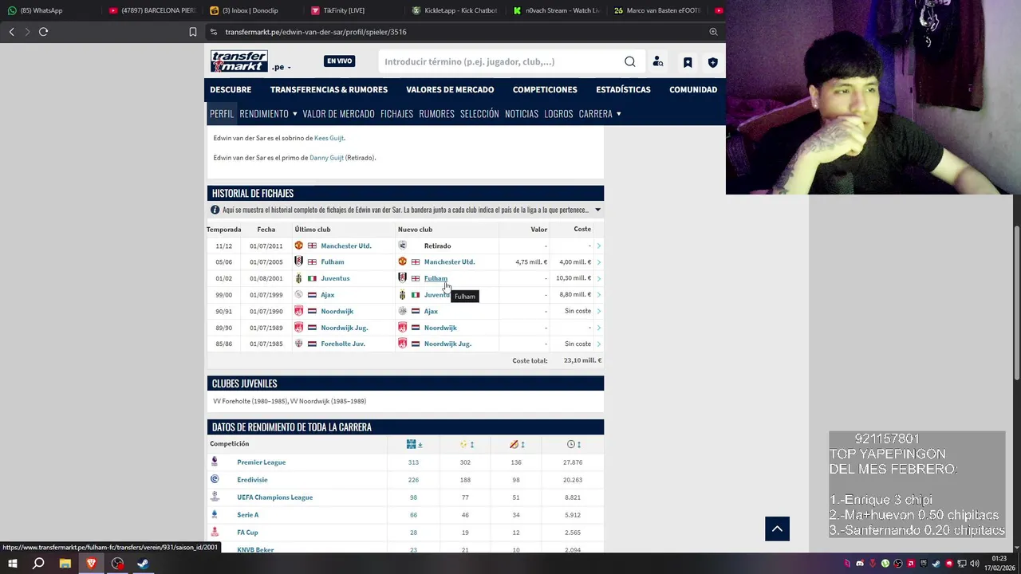Open details arrow for the 05/06 transfer

coord(598,261)
